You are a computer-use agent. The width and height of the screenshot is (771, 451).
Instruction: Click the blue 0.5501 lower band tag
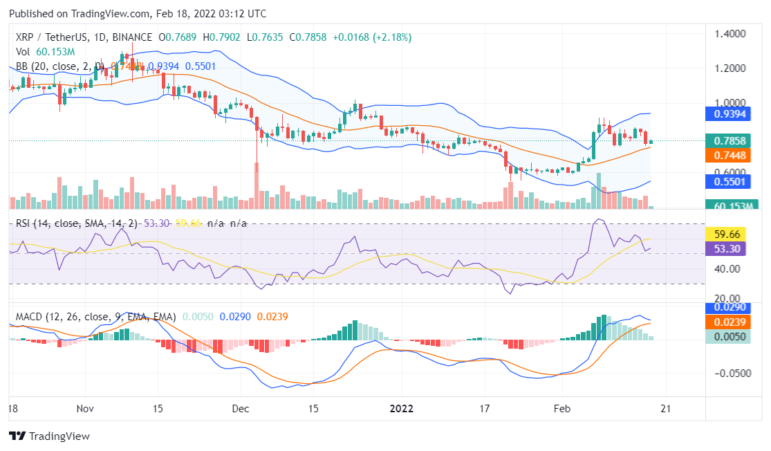730,182
